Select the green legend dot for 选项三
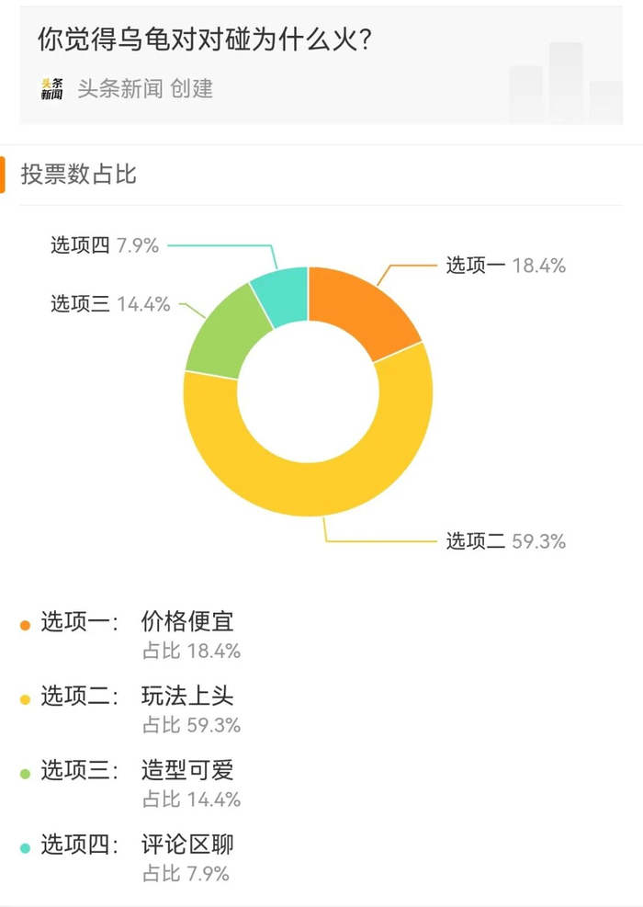The height and width of the screenshot is (907, 643). pyautogui.click(x=25, y=772)
